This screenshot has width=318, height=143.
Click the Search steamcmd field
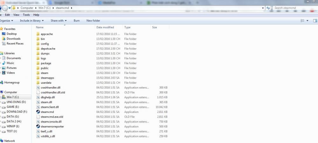[295, 8]
